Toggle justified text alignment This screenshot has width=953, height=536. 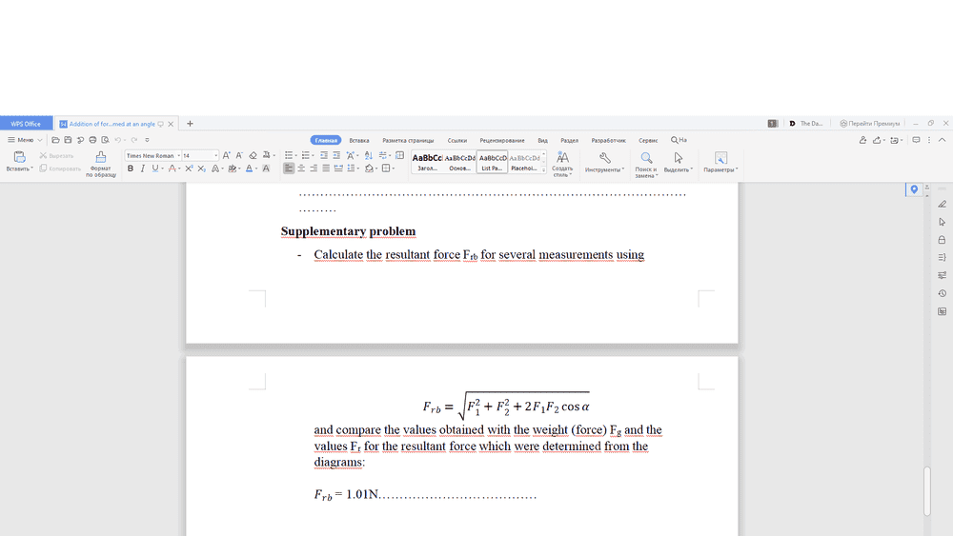(x=326, y=169)
